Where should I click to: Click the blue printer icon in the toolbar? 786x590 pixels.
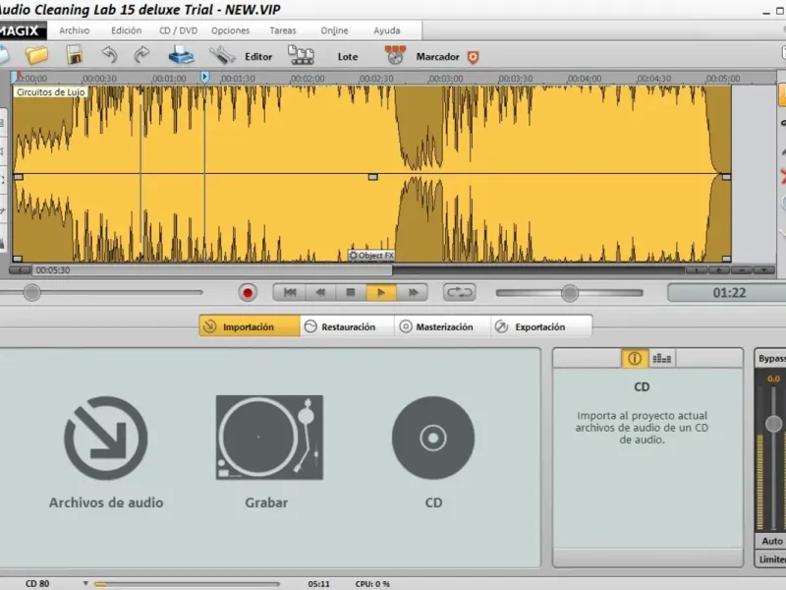pos(181,55)
